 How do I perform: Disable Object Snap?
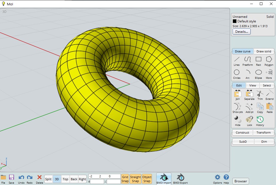(147, 179)
